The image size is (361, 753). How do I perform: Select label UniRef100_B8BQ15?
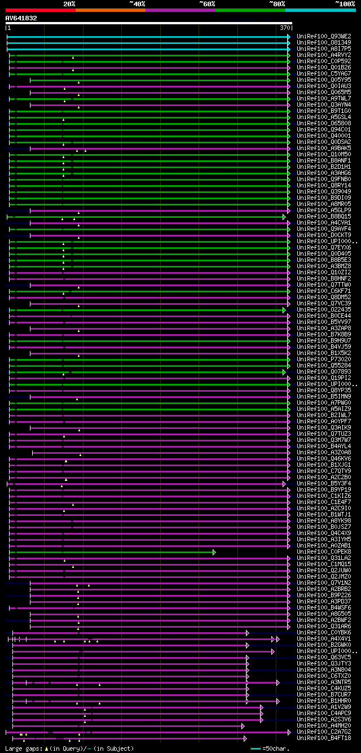pos(324,217)
